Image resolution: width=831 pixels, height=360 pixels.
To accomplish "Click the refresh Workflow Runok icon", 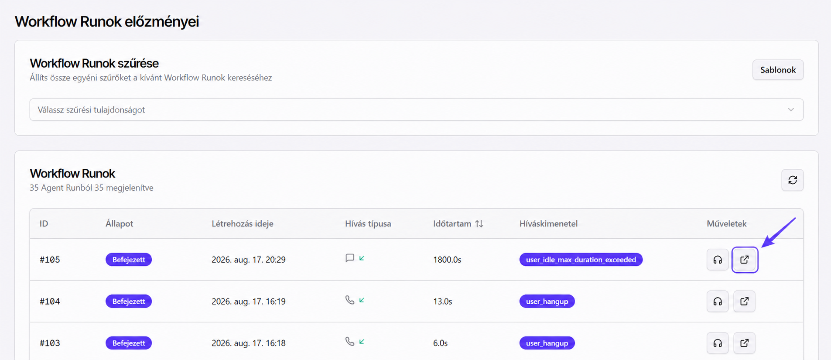I will click(x=792, y=180).
